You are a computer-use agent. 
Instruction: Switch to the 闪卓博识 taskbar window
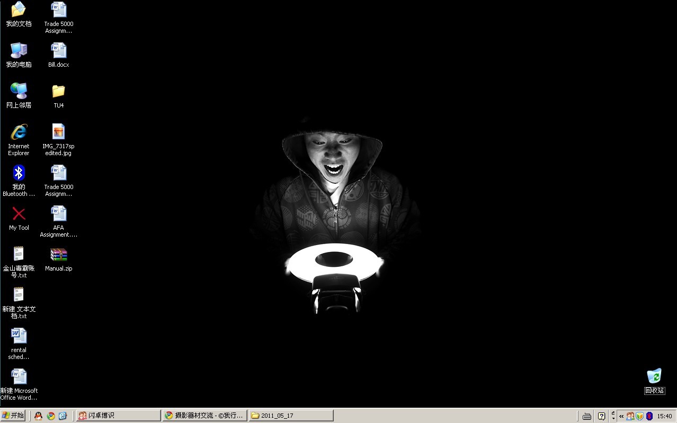pyautogui.click(x=118, y=416)
